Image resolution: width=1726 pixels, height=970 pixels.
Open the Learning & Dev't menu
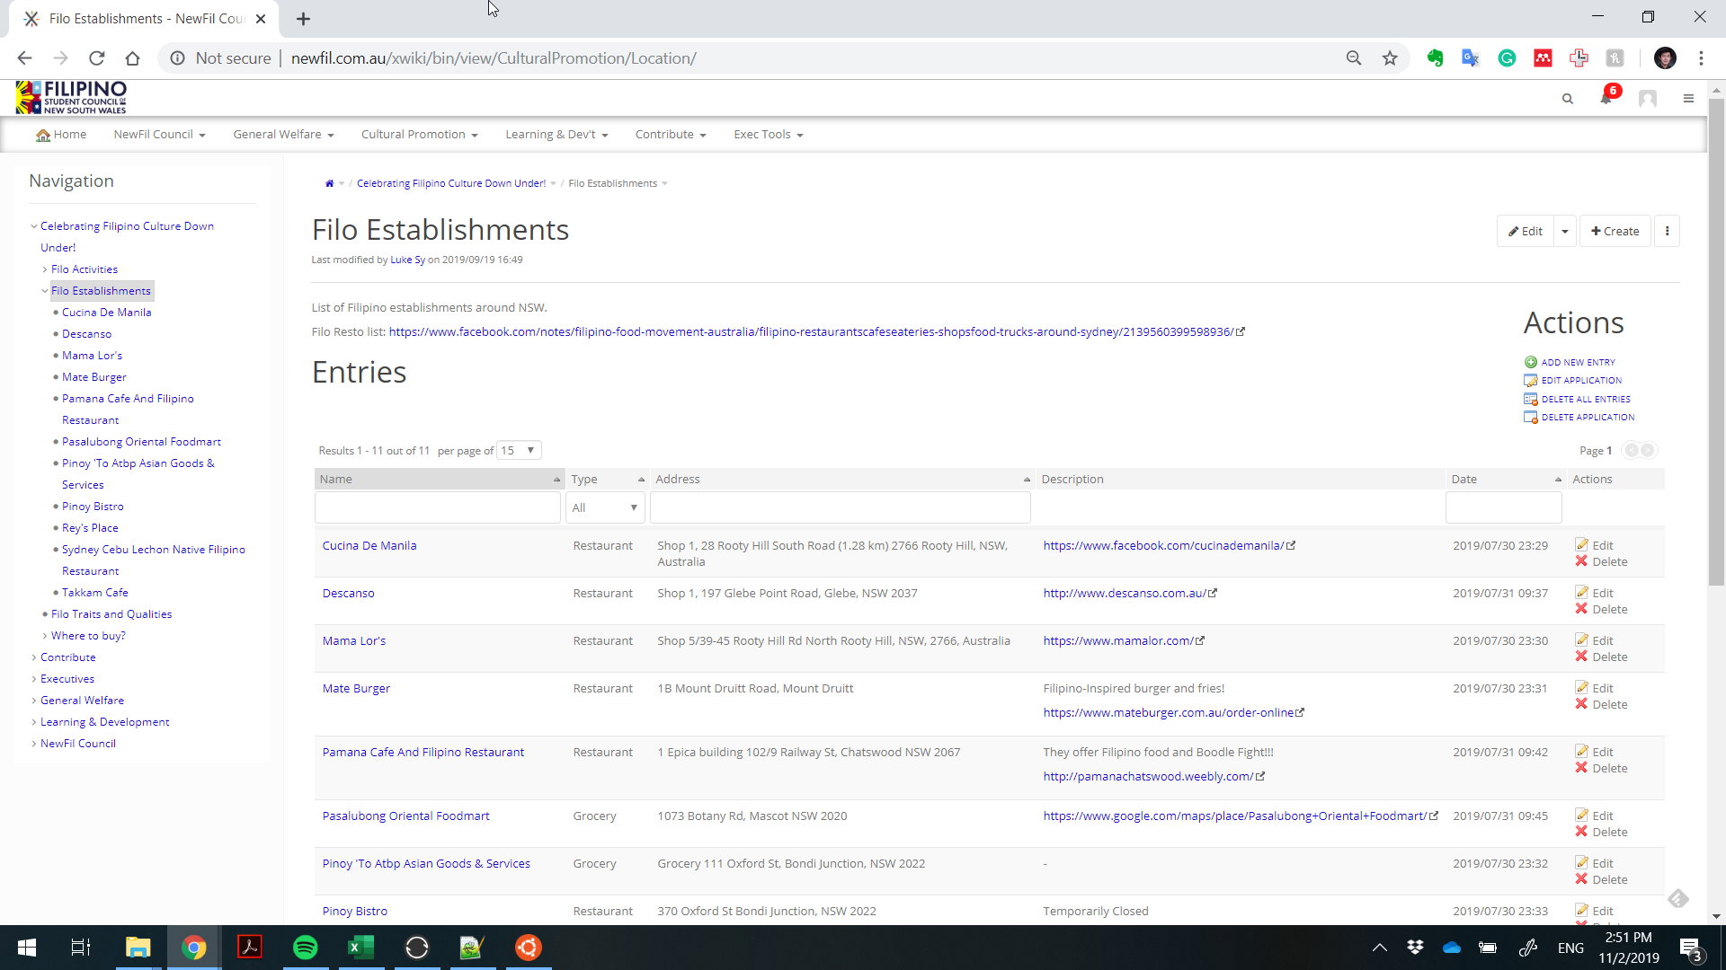point(556,135)
